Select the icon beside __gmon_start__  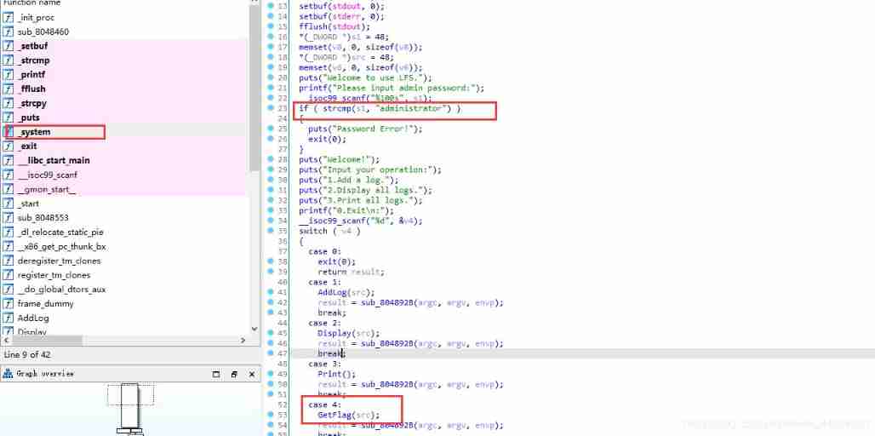tap(9, 189)
